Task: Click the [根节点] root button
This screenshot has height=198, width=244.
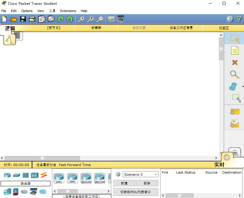Action: coord(54,28)
